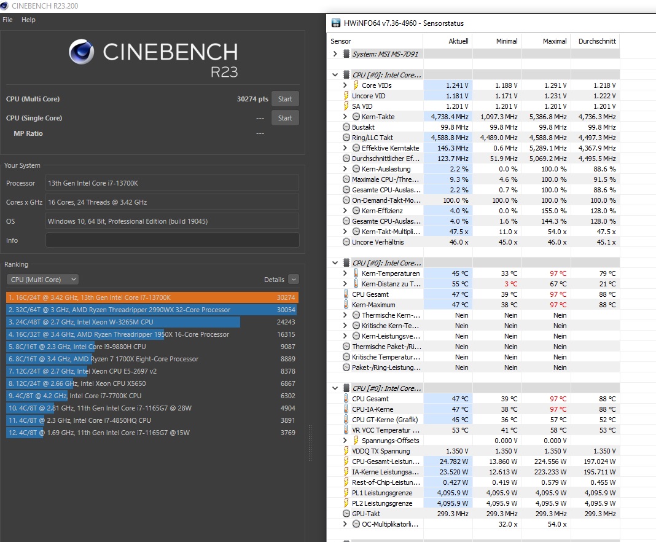Select ranking entry Threadripper 1950X
Image resolution: width=656 pixels, height=542 pixels.
[152, 334]
